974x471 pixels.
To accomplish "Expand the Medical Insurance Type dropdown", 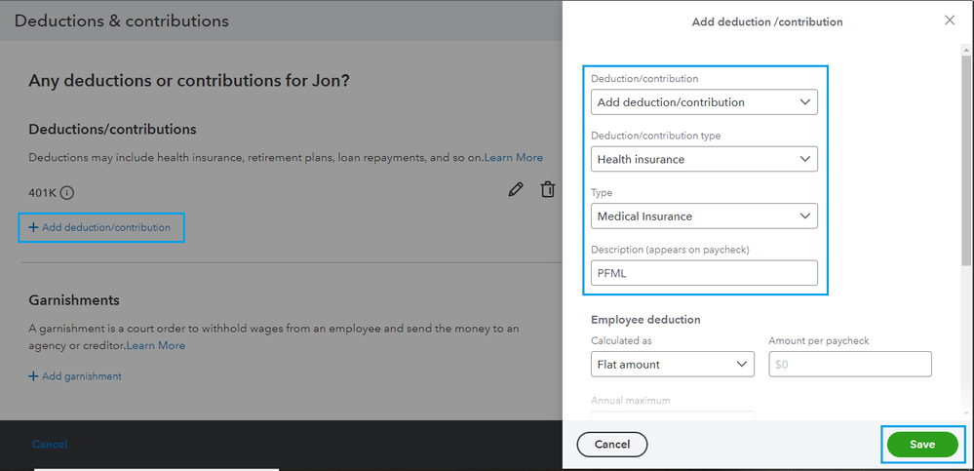I will 704,216.
